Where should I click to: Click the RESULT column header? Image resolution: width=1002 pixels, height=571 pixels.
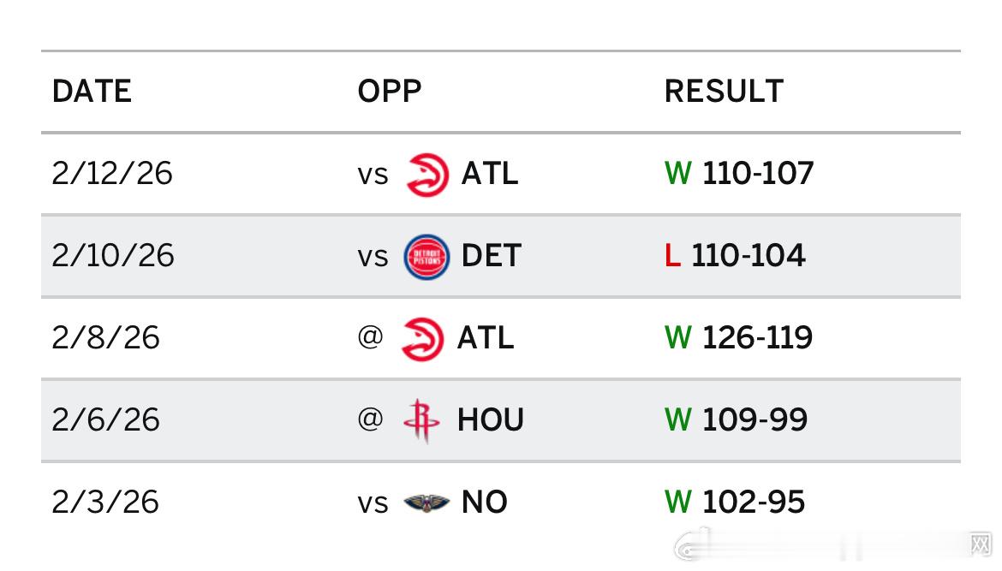724,92
